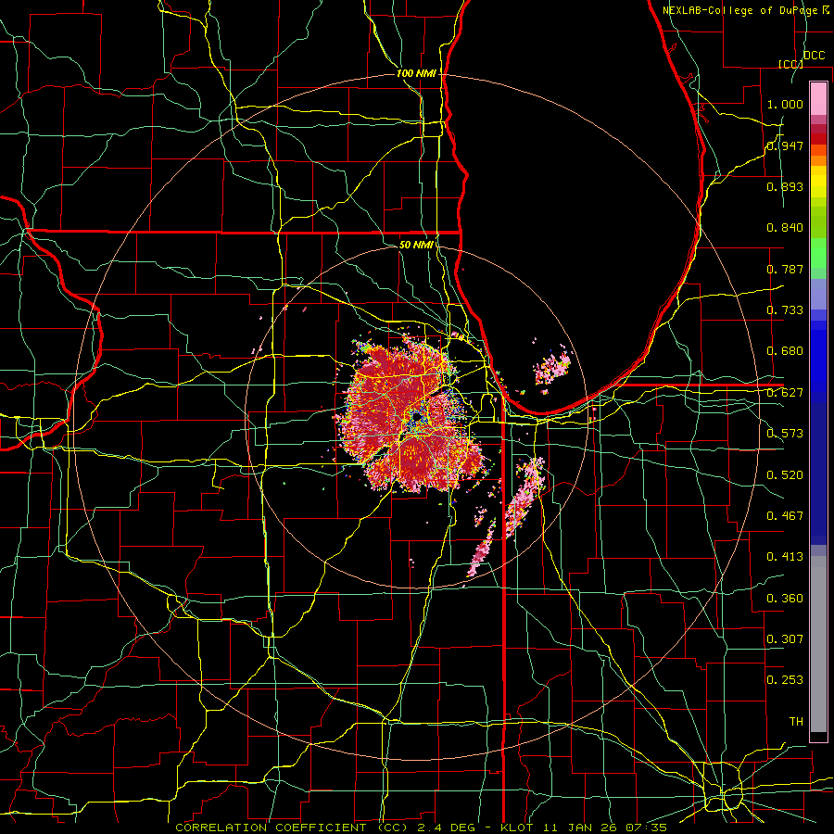
Task: Pick the gray segment of the color bar
Action: [818, 644]
